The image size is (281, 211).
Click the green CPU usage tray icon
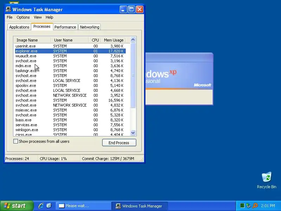click(x=242, y=206)
